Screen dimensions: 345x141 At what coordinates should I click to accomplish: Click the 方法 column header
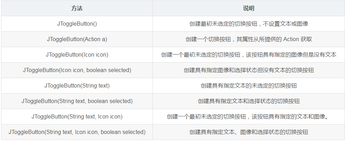coord(77,8)
